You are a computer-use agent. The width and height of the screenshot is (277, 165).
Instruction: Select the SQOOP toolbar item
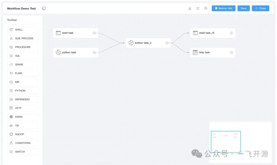(23, 134)
